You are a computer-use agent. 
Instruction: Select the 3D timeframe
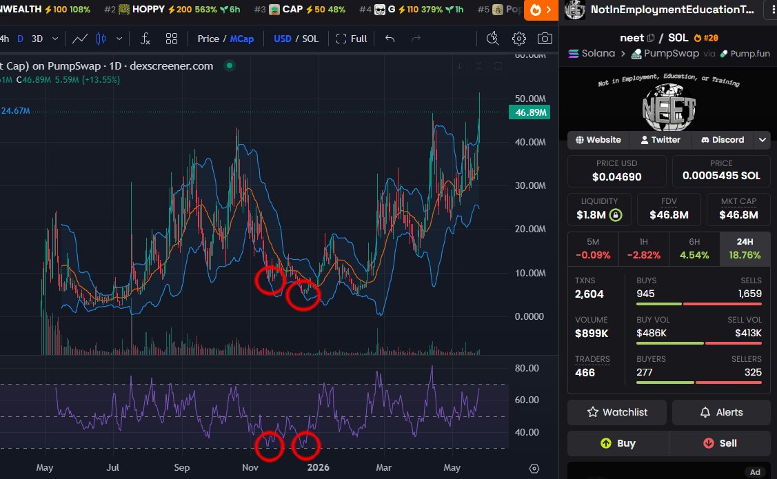tap(37, 39)
